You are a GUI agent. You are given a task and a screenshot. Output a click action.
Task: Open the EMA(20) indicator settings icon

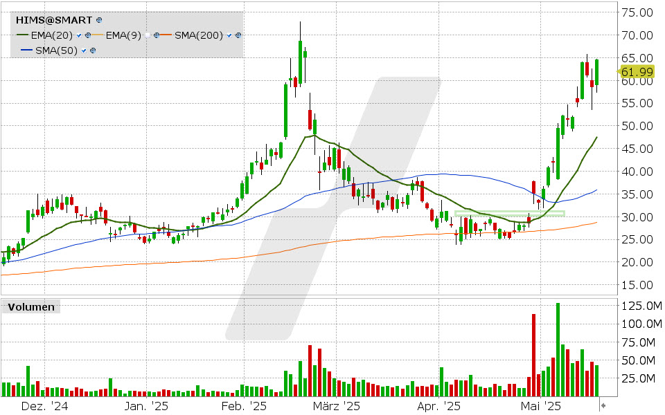[88, 35]
